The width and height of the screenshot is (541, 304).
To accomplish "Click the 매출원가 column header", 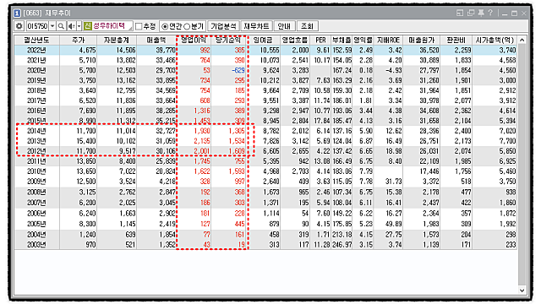I will point(422,40).
